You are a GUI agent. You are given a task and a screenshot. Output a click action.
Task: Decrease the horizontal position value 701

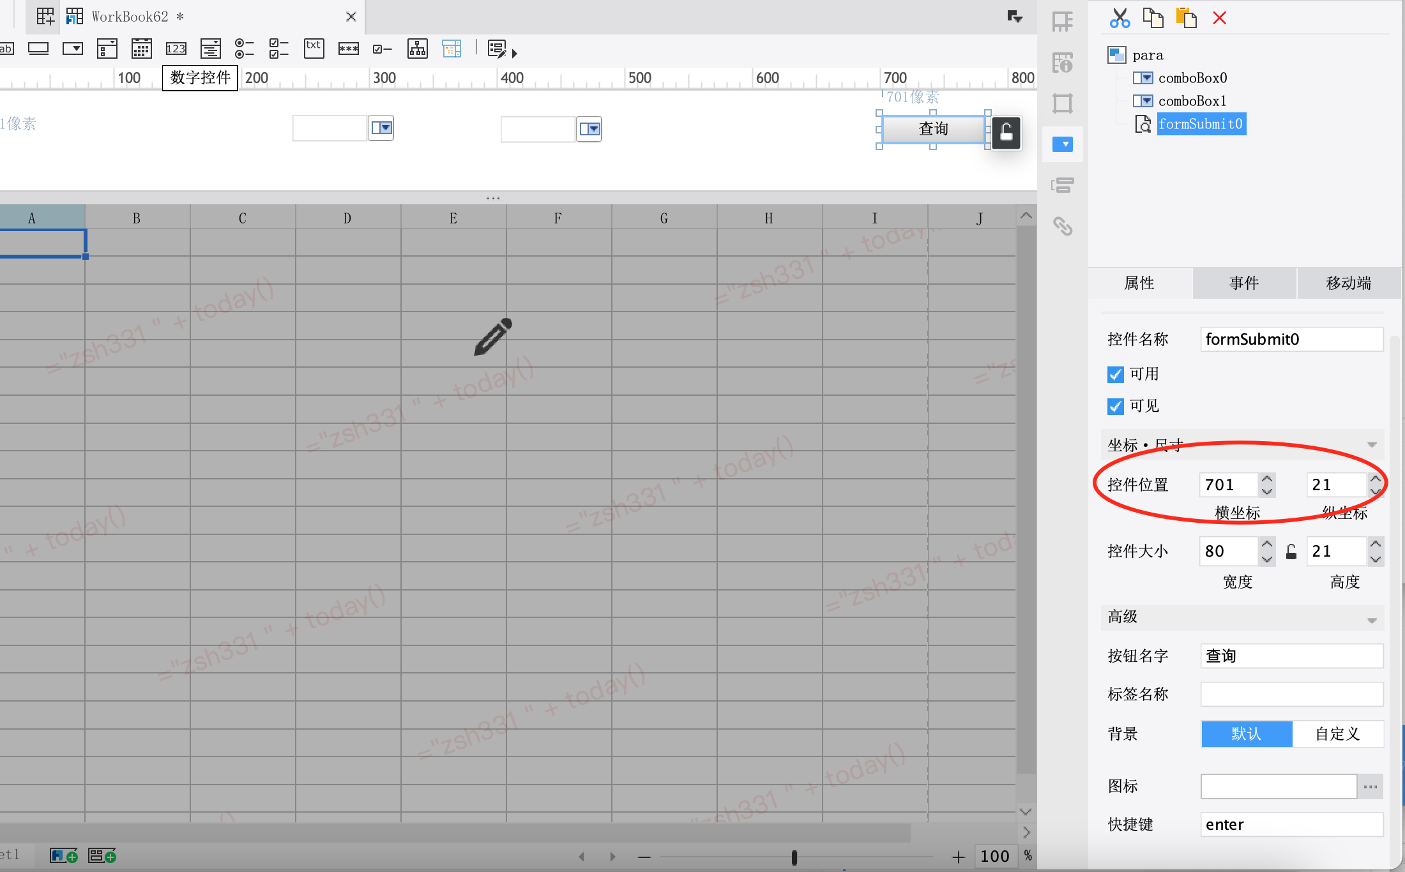(x=1267, y=491)
